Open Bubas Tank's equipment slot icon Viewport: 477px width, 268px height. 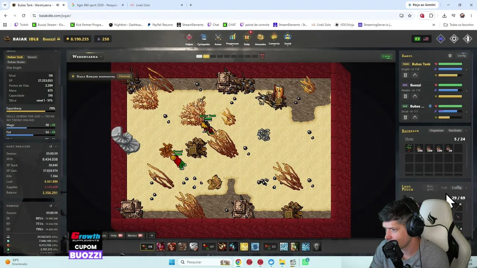coord(405,75)
